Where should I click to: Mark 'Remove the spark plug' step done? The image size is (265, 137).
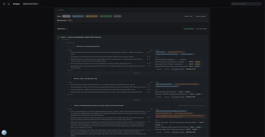coord(69,84)
